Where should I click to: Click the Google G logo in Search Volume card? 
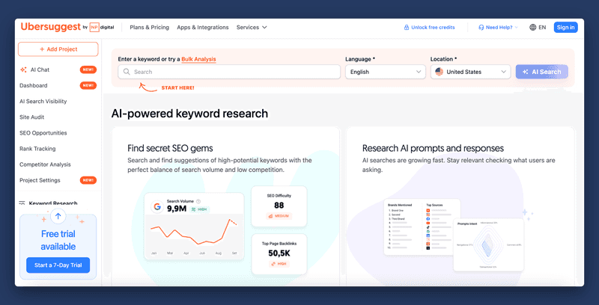tap(156, 207)
